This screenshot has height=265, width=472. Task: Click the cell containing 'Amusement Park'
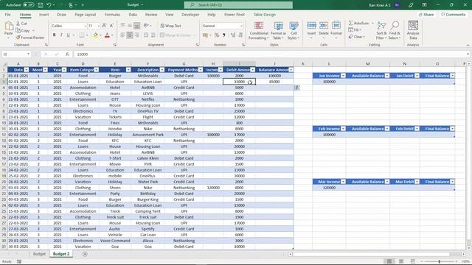[x=147, y=135]
